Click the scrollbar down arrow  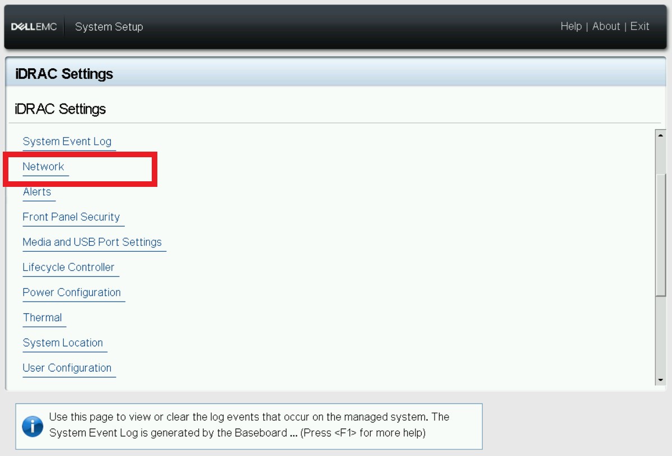(x=661, y=380)
